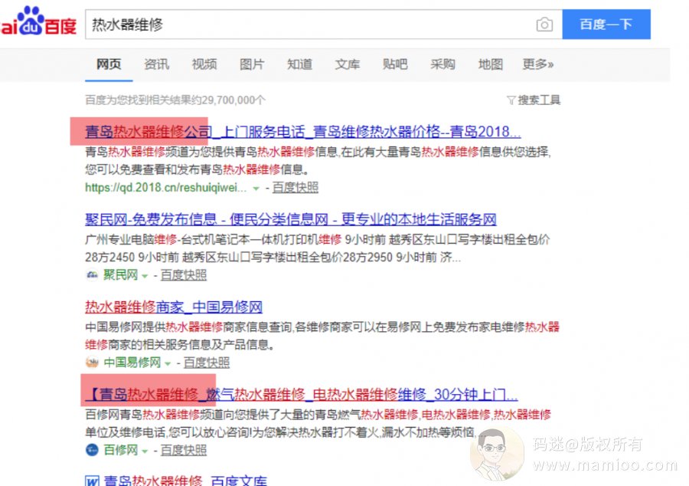The width and height of the screenshot is (689, 486).
Task: Click the 搜索工具 filter icon
Action: 511,100
